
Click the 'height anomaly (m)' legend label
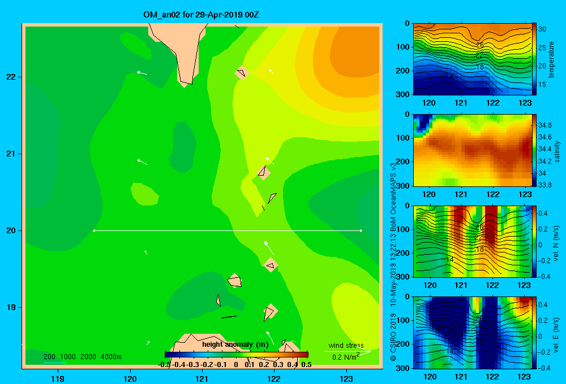tap(235, 344)
